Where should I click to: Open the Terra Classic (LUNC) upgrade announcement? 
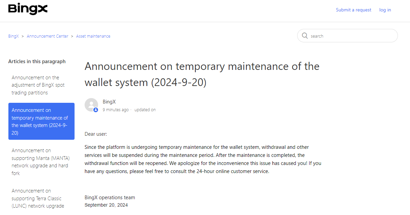tap(38, 198)
